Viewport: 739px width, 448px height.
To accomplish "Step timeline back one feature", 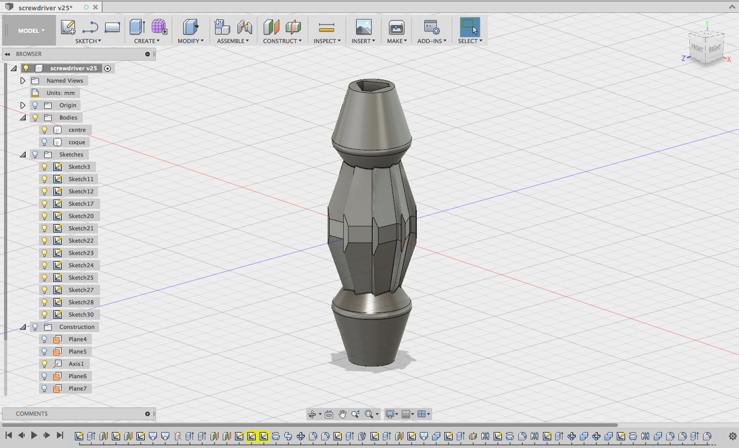I will click(21, 435).
